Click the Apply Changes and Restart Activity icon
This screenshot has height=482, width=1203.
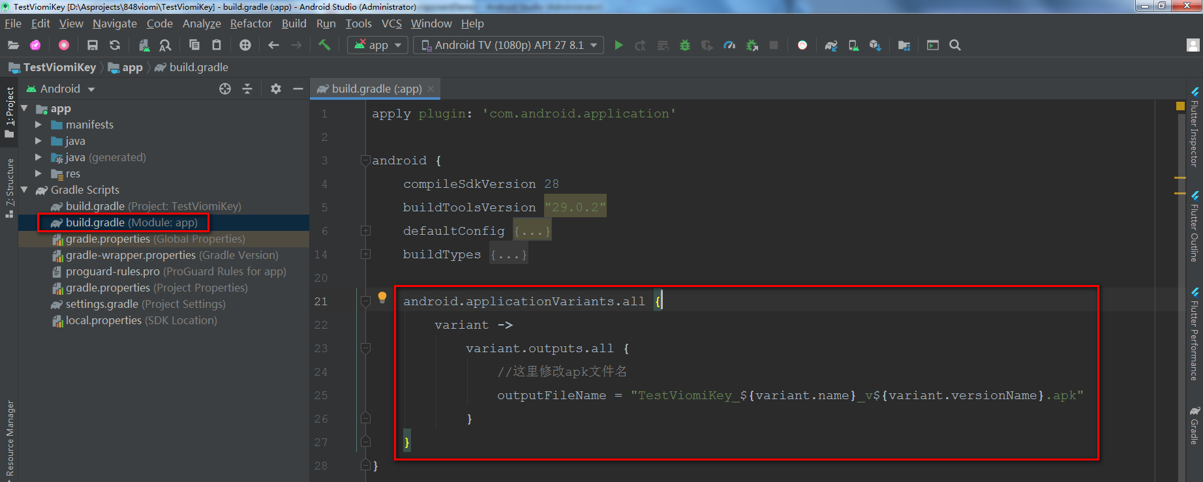641,45
